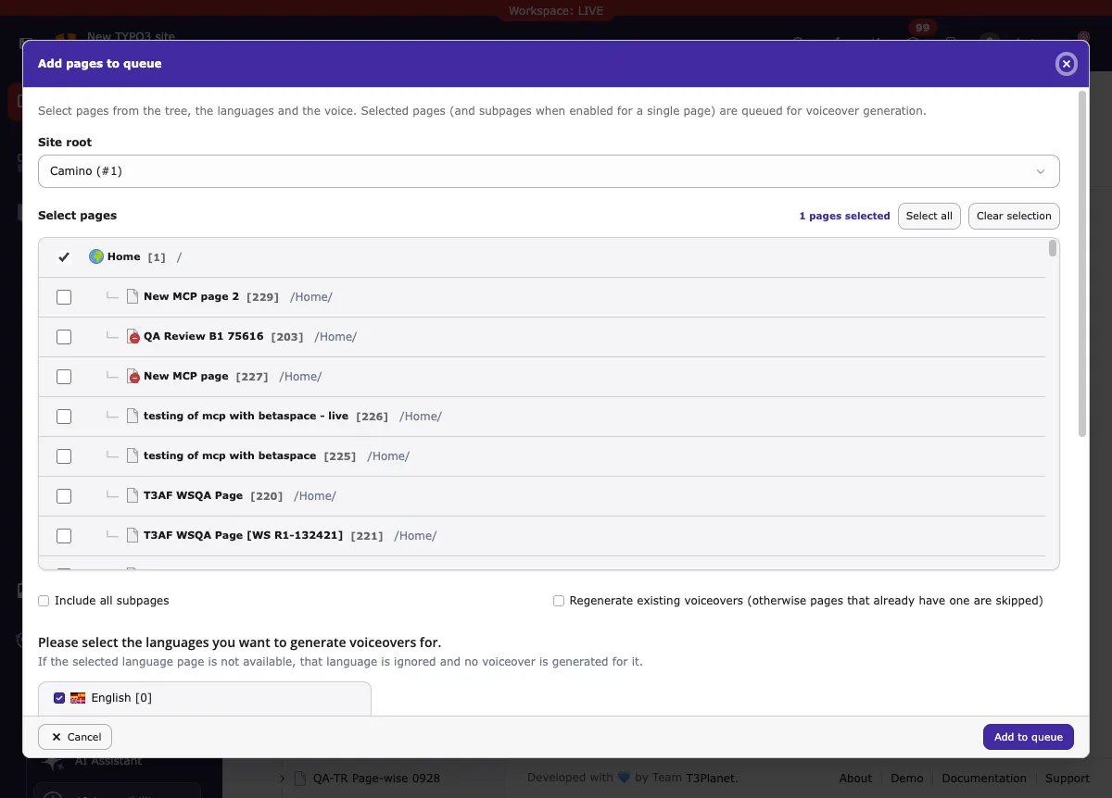Click the Select all button
The height and width of the screenshot is (798, 1112).
click(929, 216)
